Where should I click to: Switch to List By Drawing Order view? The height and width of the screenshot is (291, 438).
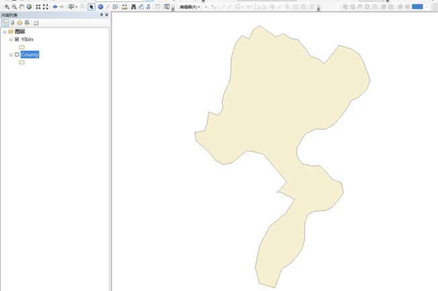[5, 23]
